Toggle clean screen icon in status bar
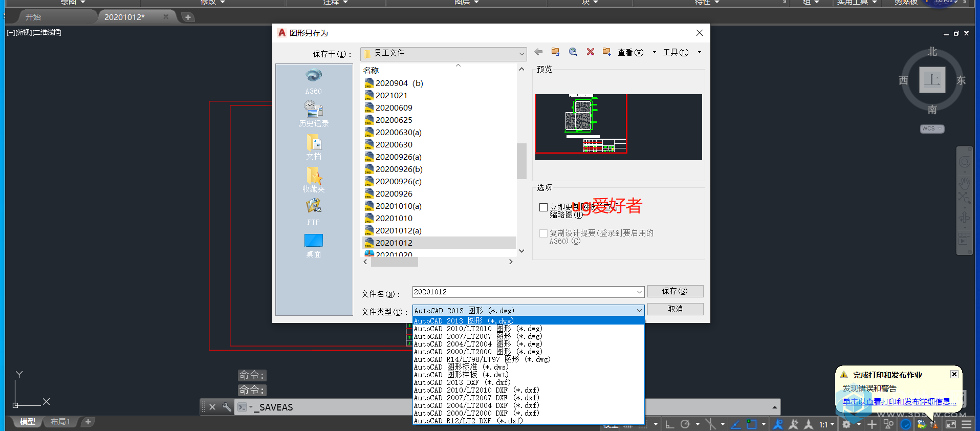The height and width of the screenshot is (431, 980). [x=951, y=424]
